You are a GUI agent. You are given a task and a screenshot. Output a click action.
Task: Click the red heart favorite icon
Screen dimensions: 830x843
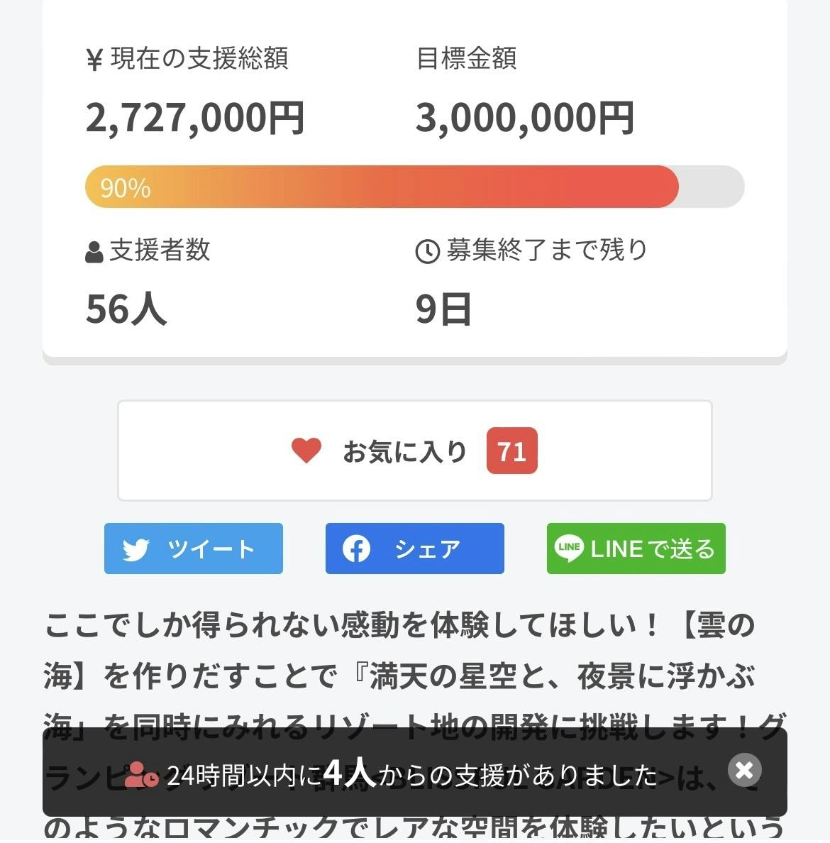(306, 451)
